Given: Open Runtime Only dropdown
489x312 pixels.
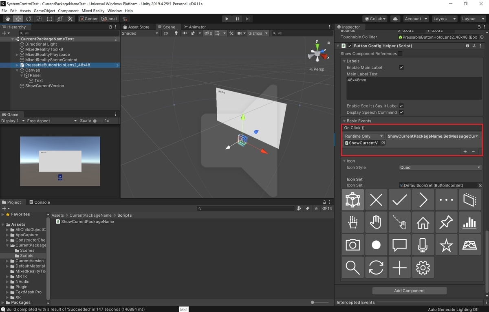Looking at the screenshot, I should (363, 136).
